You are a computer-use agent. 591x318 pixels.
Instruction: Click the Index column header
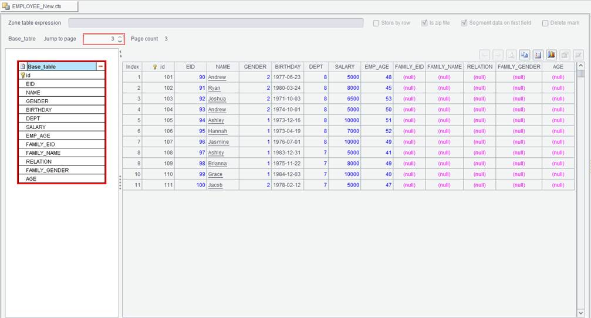[x=132, y=67]
